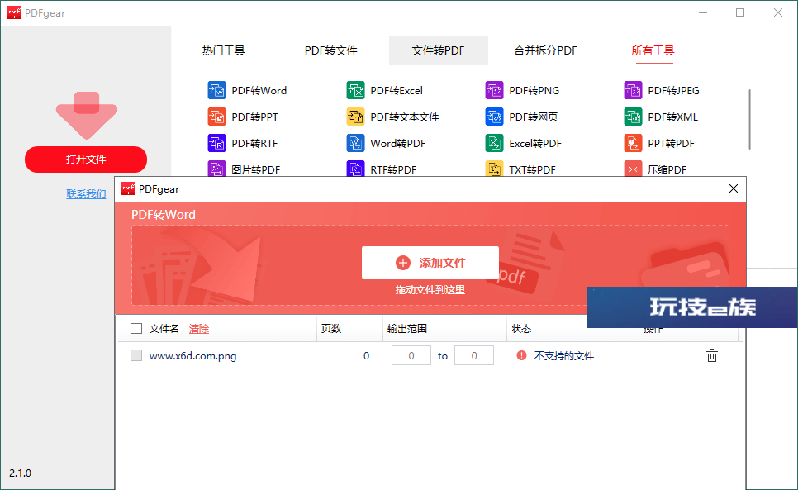Open the RTF转PDF tool icon
This screenshot has width=798, height=490.
[355, 169]
